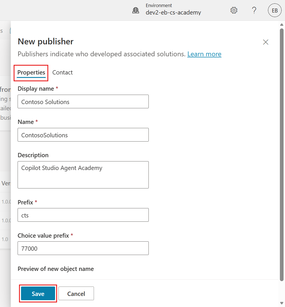Close the New publisher panel
Viewport: 285px width, 307px height.
pos(266,42)
